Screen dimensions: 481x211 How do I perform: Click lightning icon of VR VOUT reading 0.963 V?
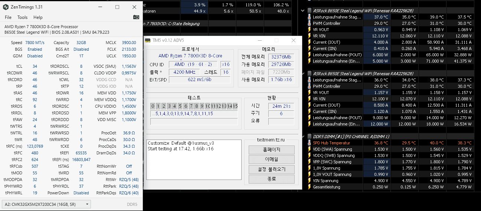click(310, 30)
